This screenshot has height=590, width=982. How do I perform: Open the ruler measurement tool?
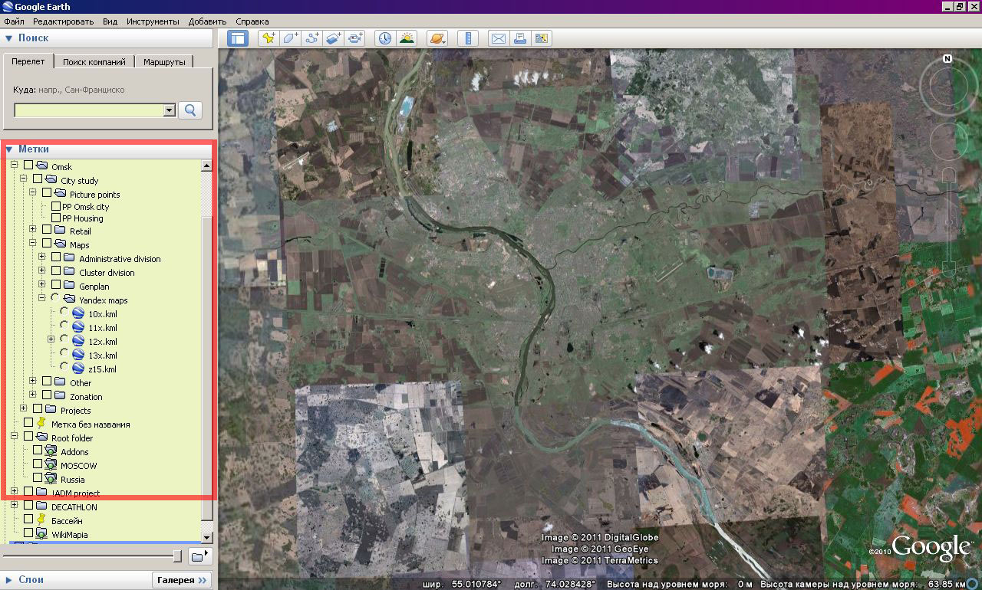pyautogui.click(x=467, y=38)
